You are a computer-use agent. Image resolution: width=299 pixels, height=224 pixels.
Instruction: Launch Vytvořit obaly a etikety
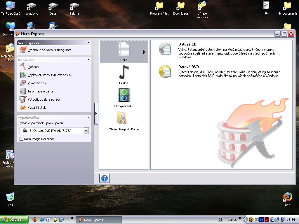pyautogui.click(x=40, y=99)
